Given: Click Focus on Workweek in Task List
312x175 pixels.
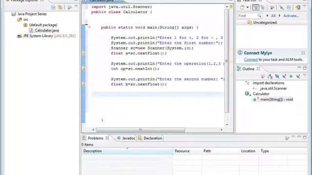Looking at the screenshot, I should point(272,8).
